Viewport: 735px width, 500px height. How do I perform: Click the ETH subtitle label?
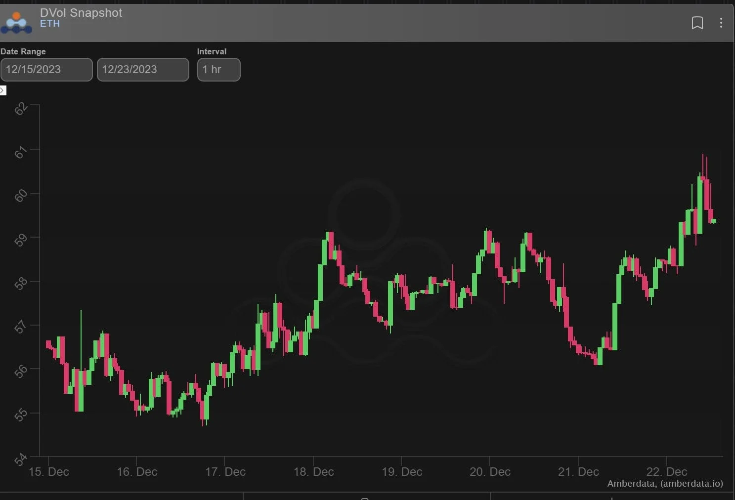[x=50, y=24]
